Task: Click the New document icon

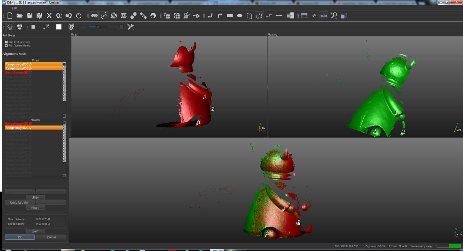Action: pyautogui.click(x=10, y=16)
